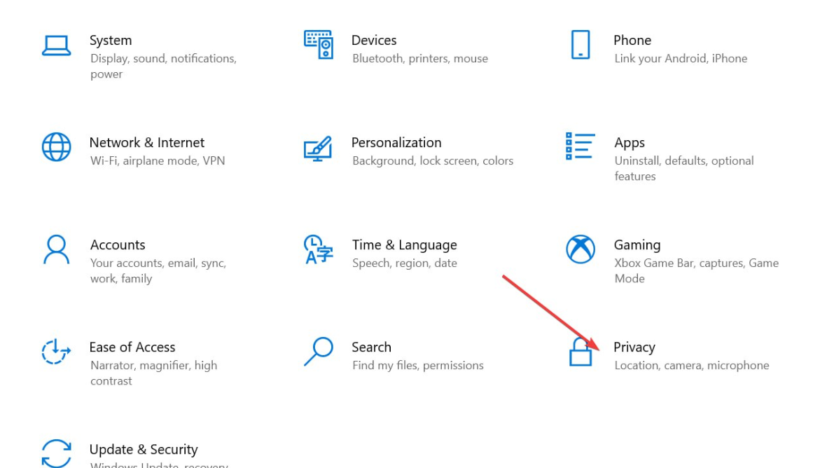
Task: Select the Accounts settings category
Action: pyautogui.click(x=118, y=245)
